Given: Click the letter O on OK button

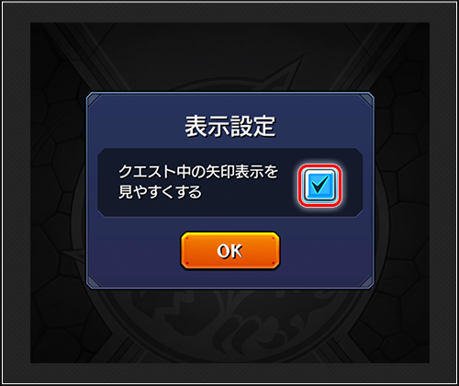Looking at the screenshot, I should [x=223, y=251].
